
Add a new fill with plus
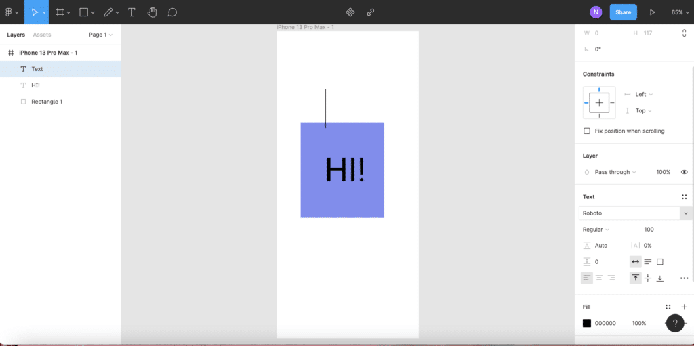coord(685,307)
